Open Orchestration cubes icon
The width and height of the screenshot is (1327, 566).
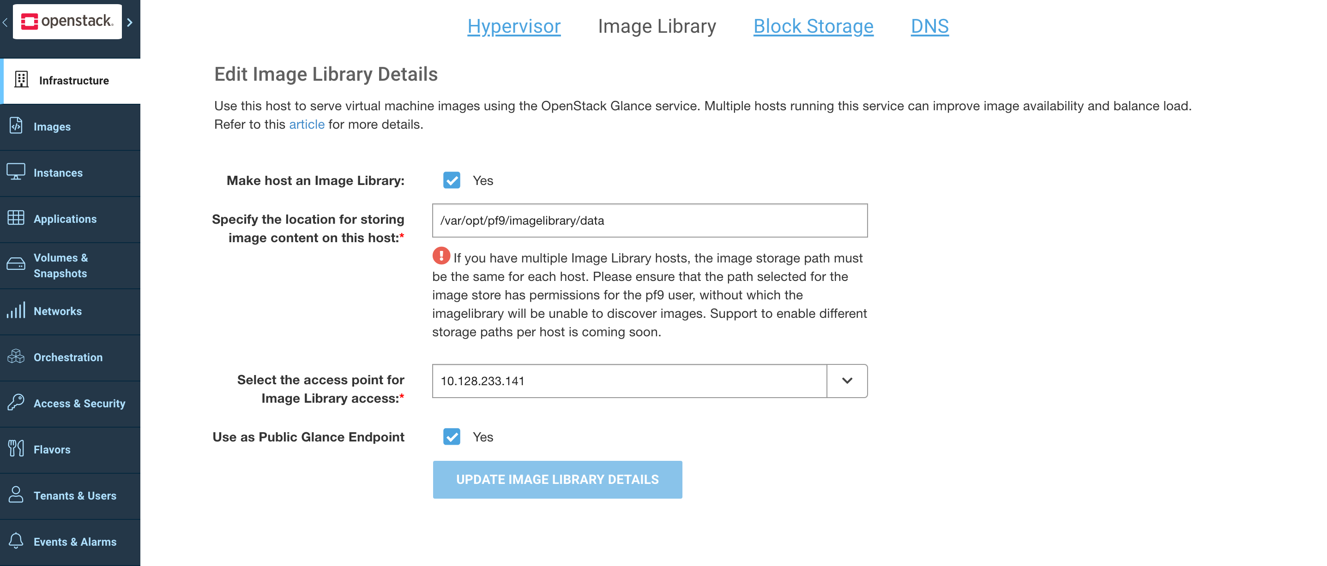[16, 357]
